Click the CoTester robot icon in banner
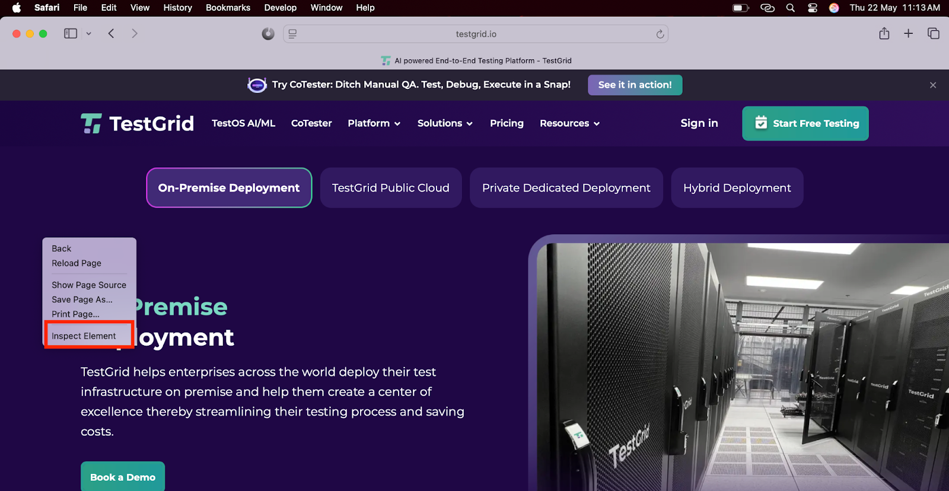 point(257,85)
